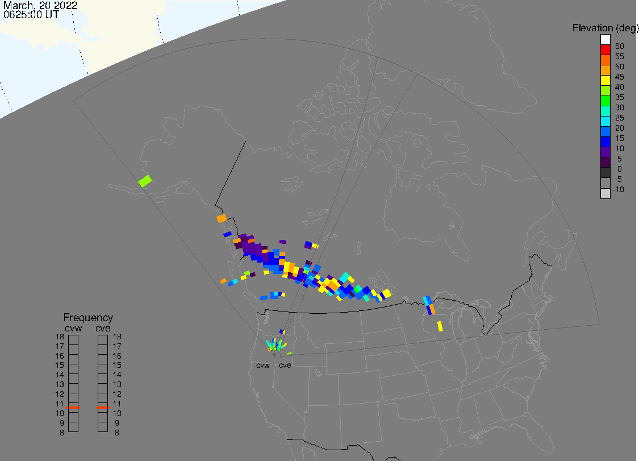Viewport: 639px width, 461px height.
Task: Click the orange data patch near Alaska border
Action: tap(222, 218)
